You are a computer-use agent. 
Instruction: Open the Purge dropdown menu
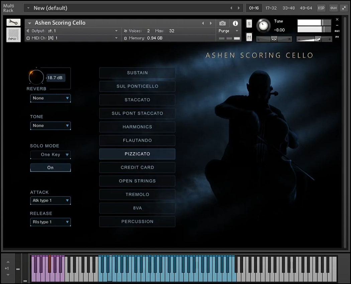[228, 31]
